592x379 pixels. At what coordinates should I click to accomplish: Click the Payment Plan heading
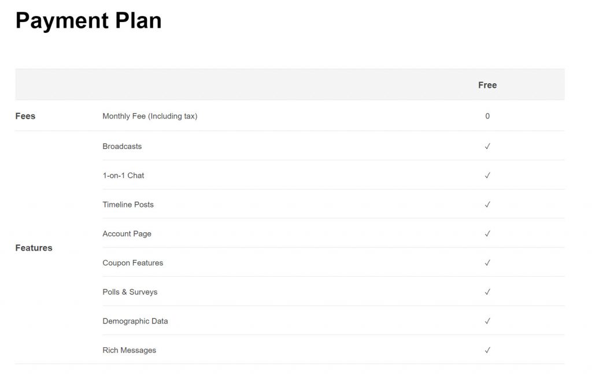pyautogui.click(x=88, y=21)
